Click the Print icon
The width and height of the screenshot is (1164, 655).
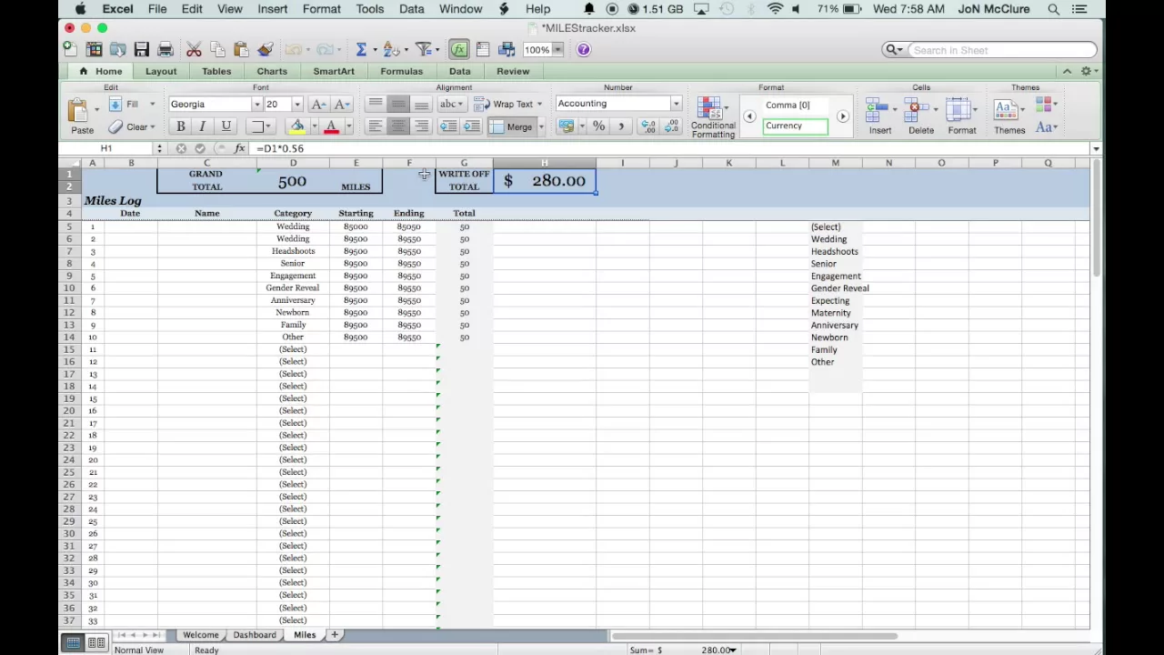click(166, 49)
